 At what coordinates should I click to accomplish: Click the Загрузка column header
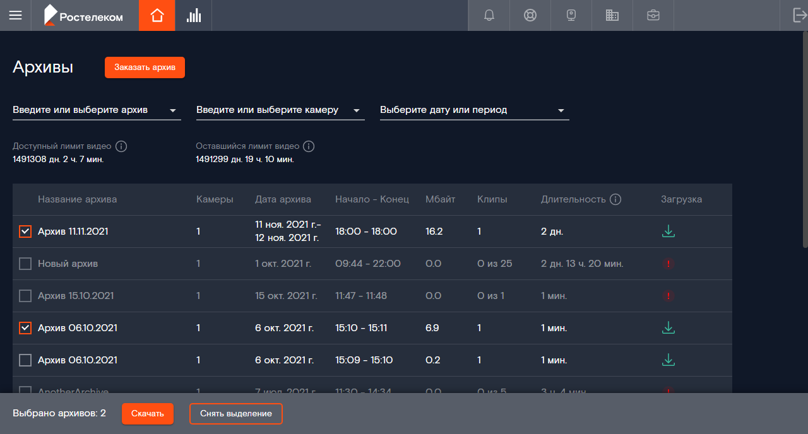pos(681,199)
